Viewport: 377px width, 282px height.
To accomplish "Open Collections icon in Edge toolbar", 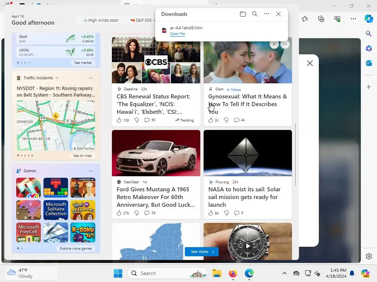I will [x=321, y=19].
